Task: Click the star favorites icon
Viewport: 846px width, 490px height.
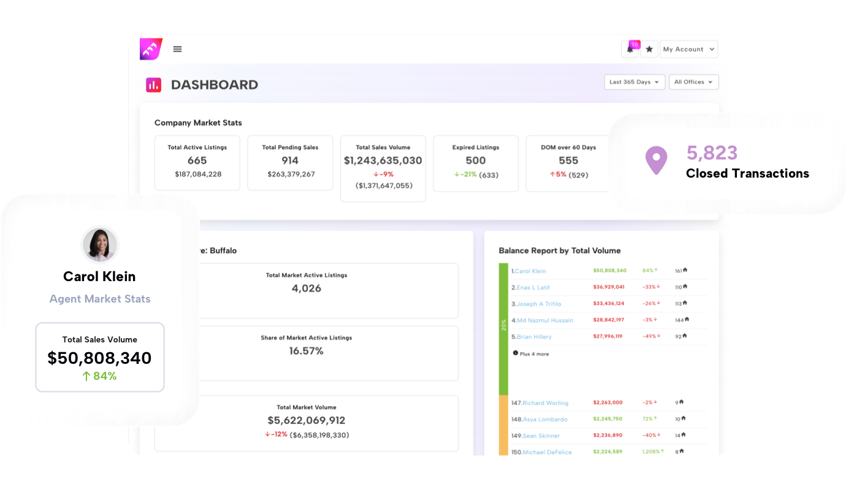Action: (649, 49)
